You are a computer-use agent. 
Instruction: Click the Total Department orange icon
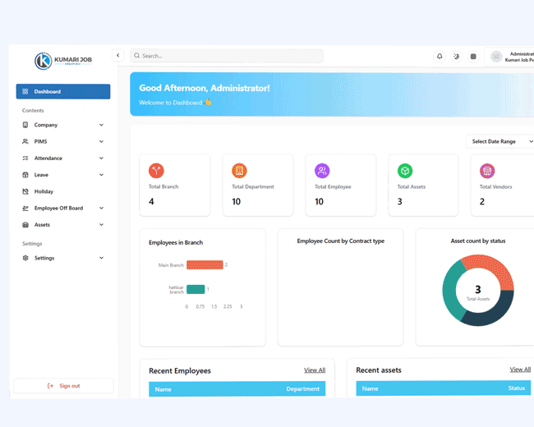(x=239, y=171)
